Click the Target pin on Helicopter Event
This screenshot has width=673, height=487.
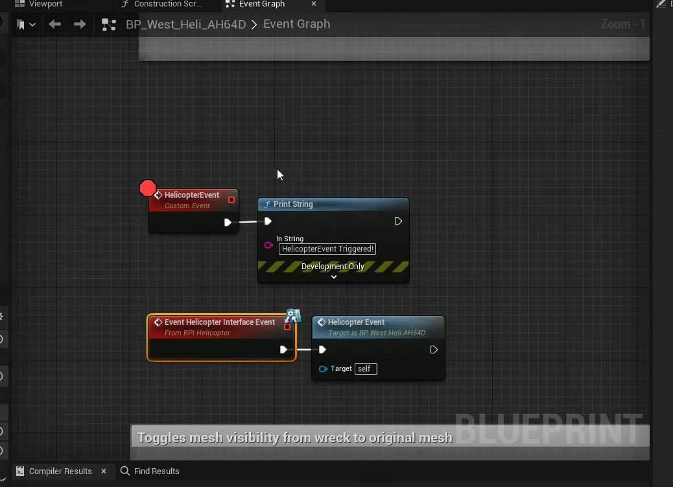[x=323, y=369]
